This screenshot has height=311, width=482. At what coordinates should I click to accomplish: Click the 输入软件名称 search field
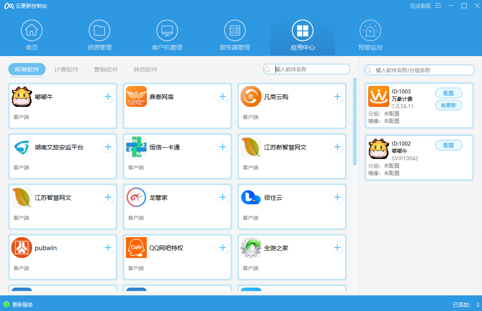tap(306, 69)
